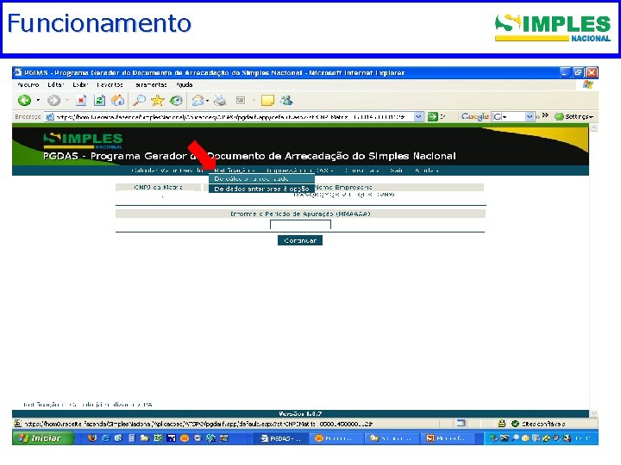
Task: Click the IE Forward arrow button
Action: pyautogui.click(x=53, y=101)
